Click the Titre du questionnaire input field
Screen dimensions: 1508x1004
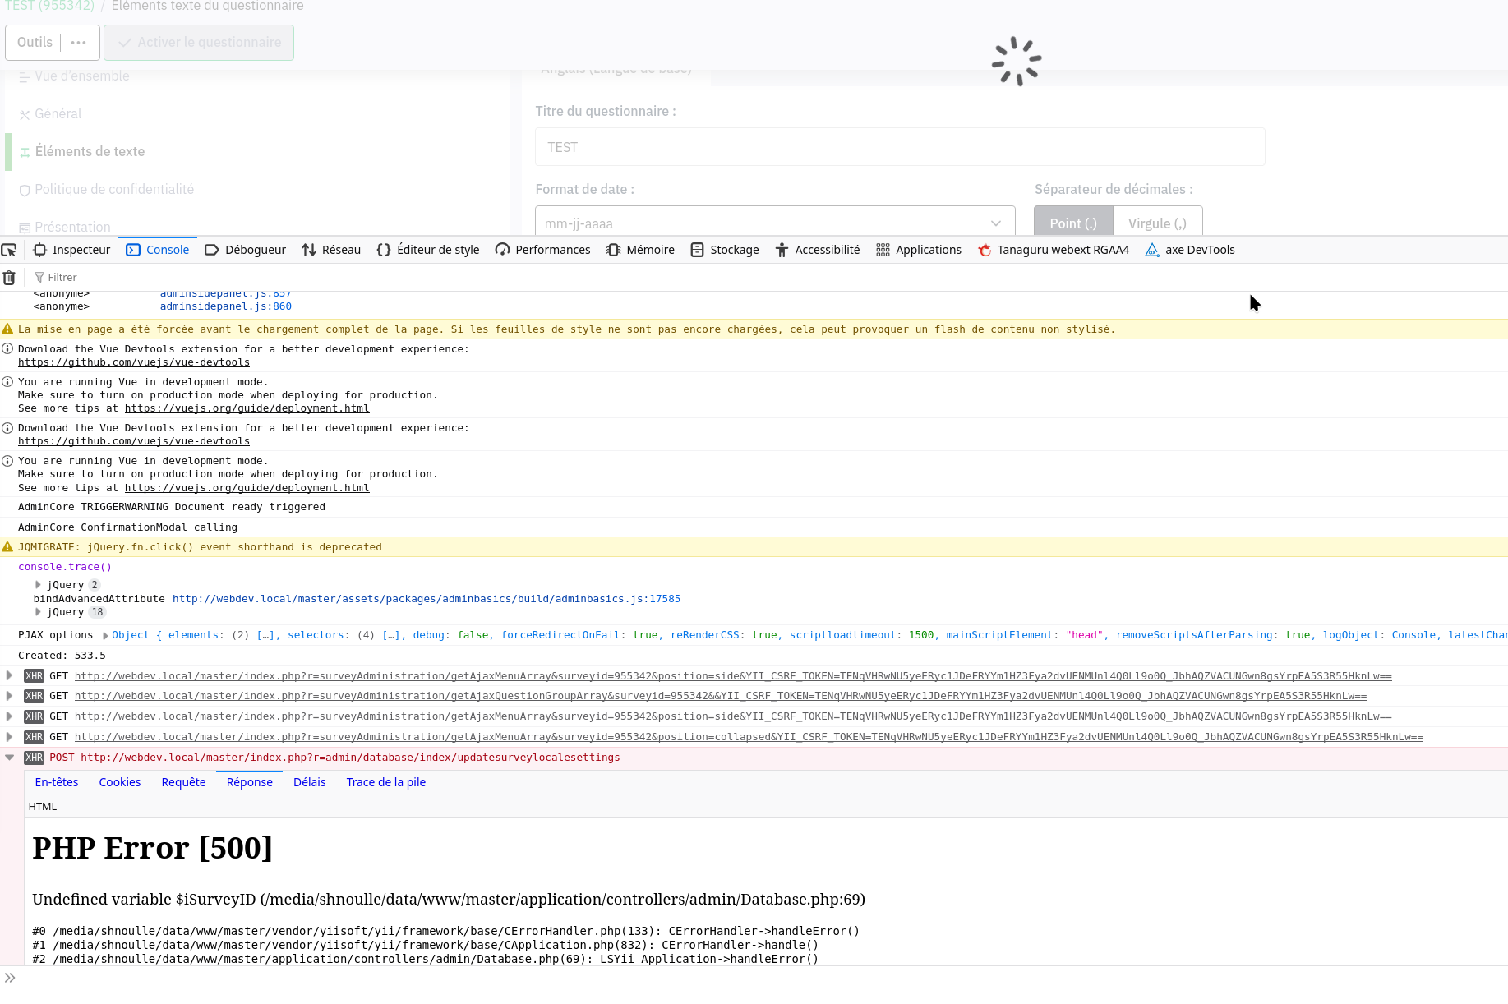(900, 147)
